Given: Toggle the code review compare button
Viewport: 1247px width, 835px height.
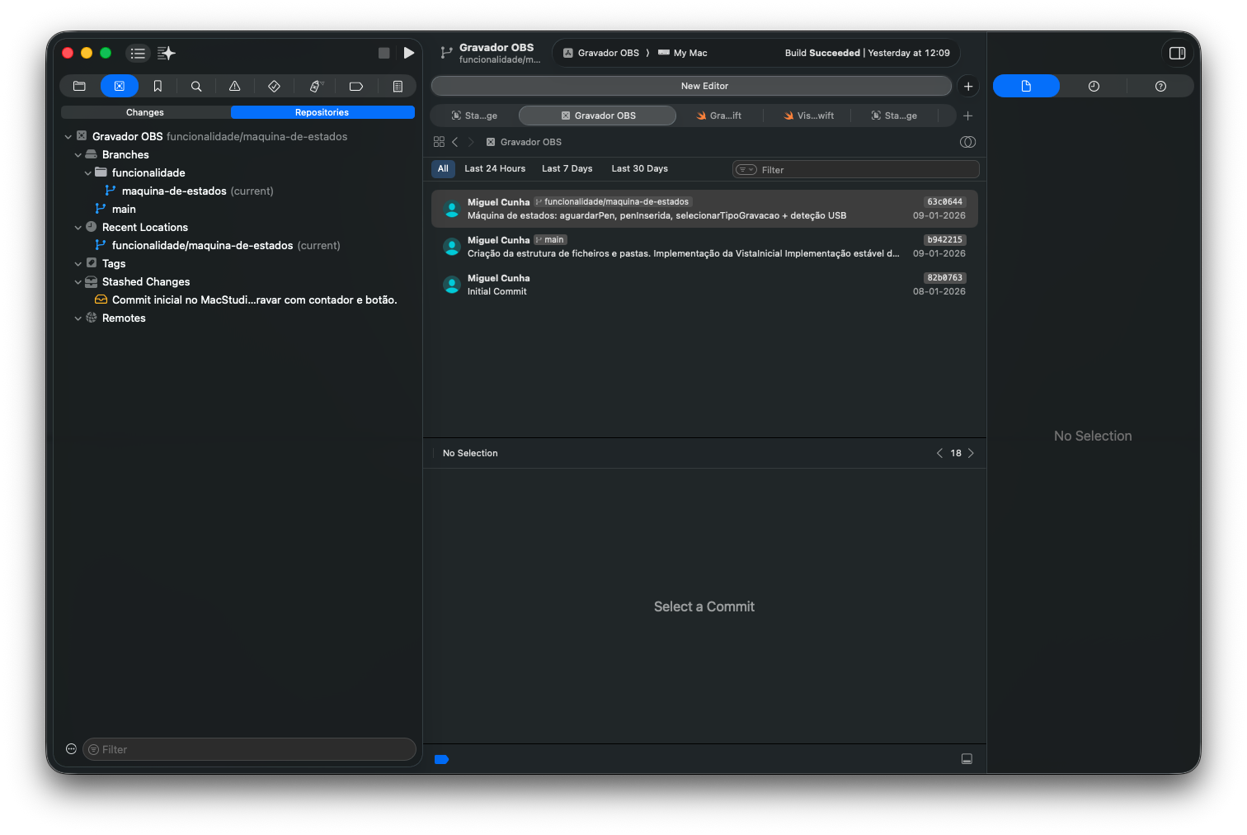Looking at the screenshot, I should [x=967, y=142].
